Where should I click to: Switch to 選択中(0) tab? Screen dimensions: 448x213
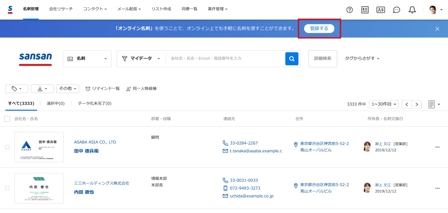(x=56, y=103)
